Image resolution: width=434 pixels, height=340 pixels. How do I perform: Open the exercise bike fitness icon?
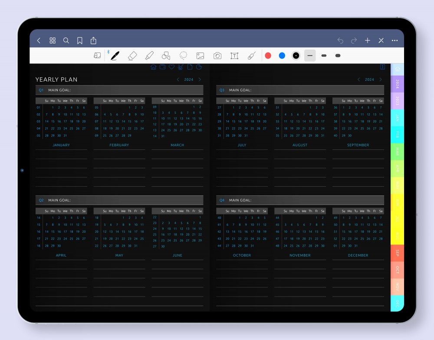(x=181, y=67)
